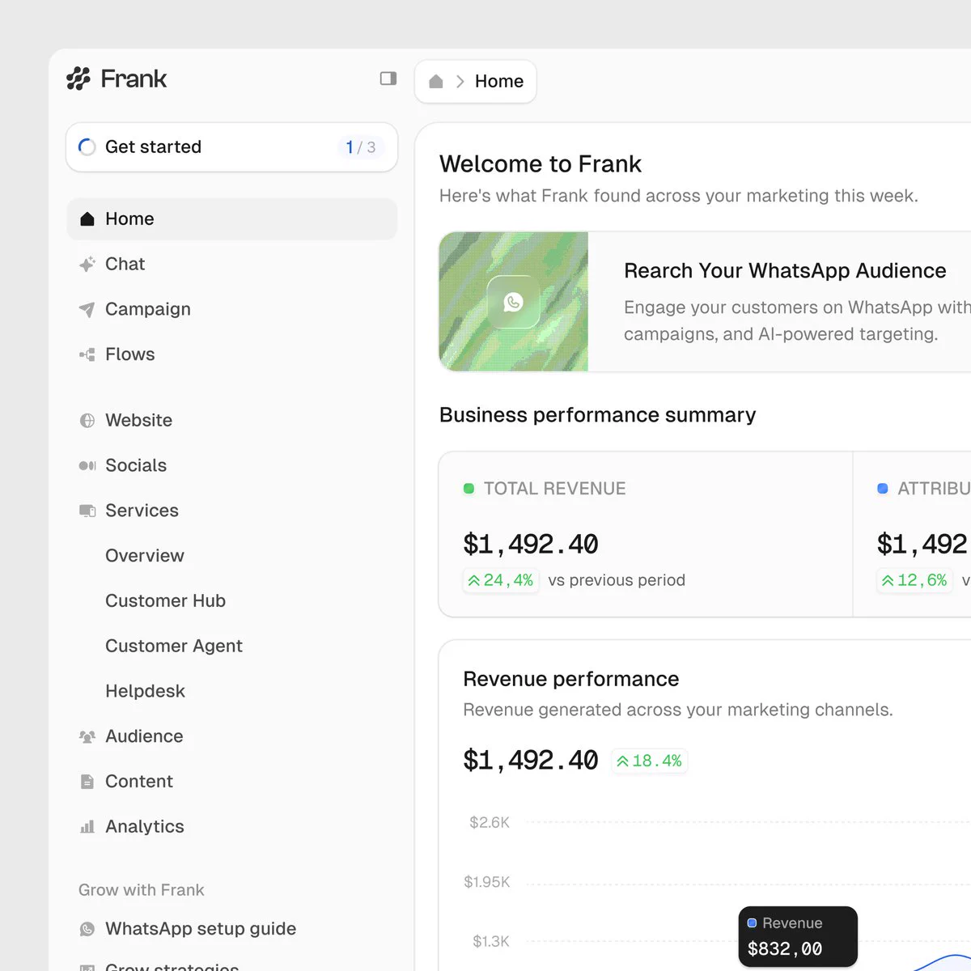Click the 12,6% growth badge

click(x=915, y=581)
